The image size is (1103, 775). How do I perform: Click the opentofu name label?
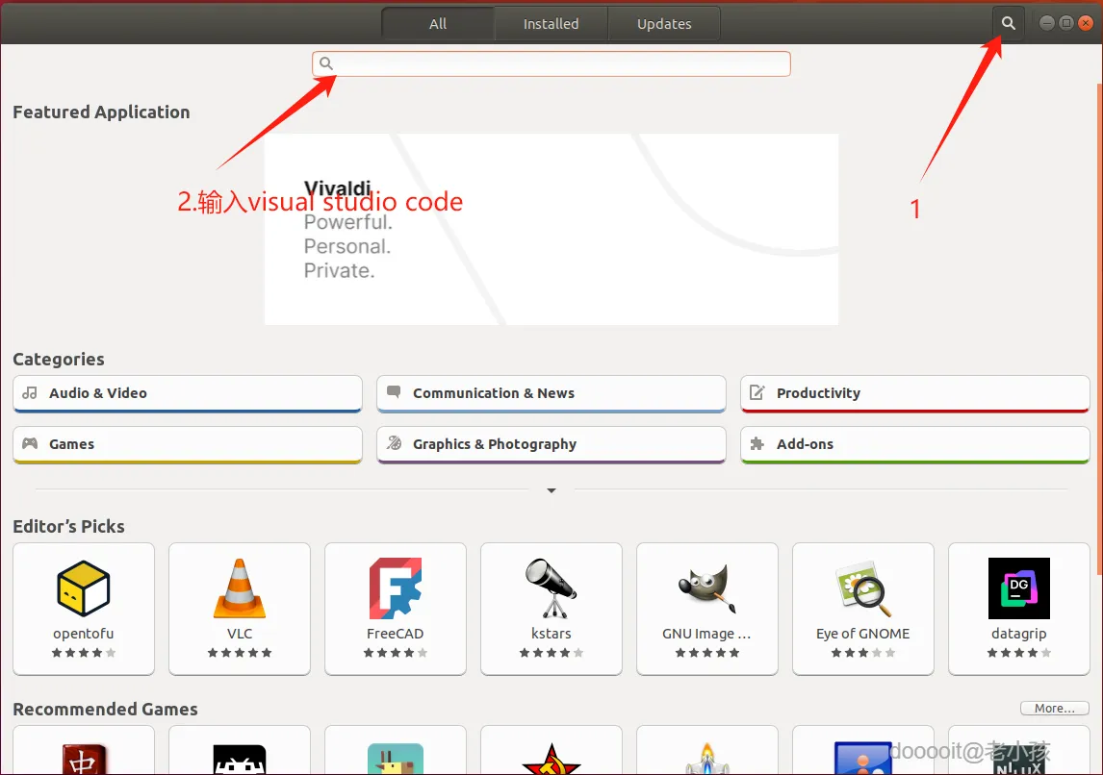(x=83, y=634)
